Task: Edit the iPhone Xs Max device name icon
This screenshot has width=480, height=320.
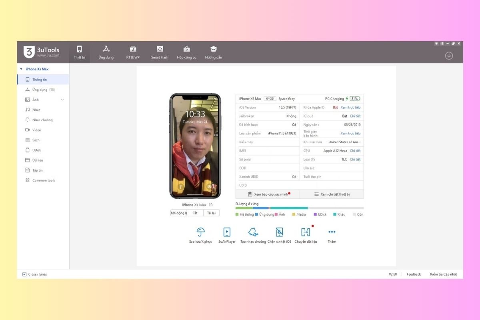Action: [211, 204]
